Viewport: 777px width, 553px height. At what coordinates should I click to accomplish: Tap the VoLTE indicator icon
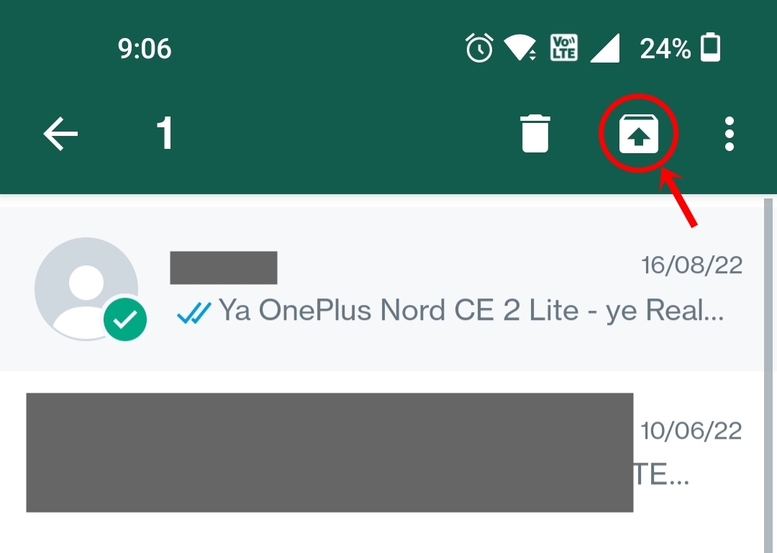point(564,48)
